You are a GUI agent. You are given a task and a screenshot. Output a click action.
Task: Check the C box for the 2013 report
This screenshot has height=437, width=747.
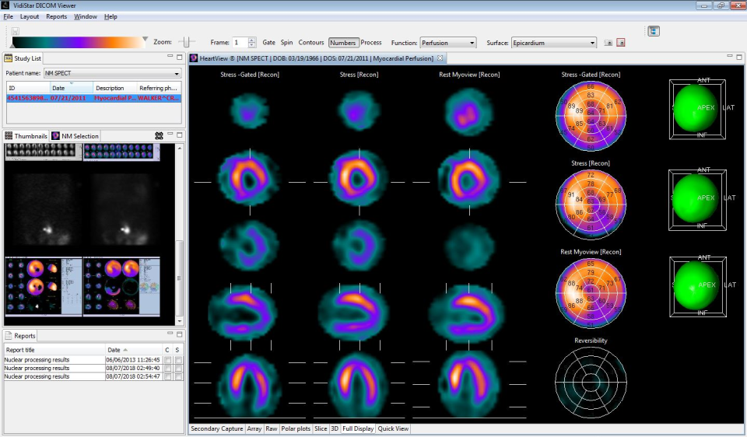[x=167, y=360]
